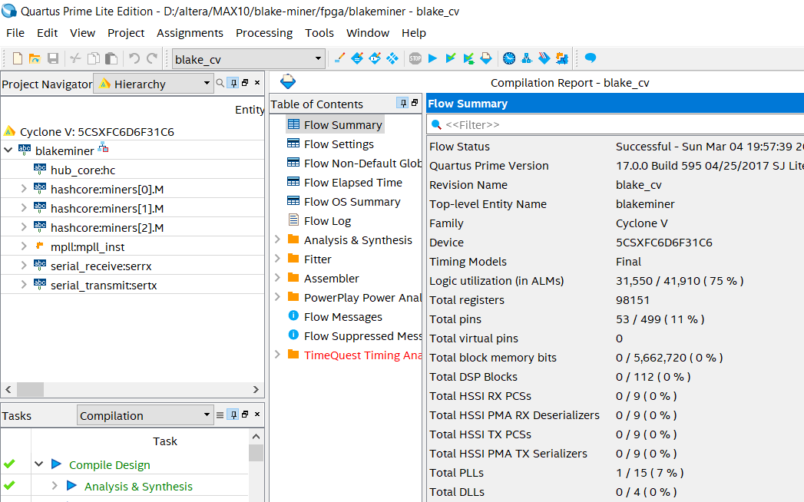Click the Start Compilation play icon
The image size is (804, 502).
point(432,58)
